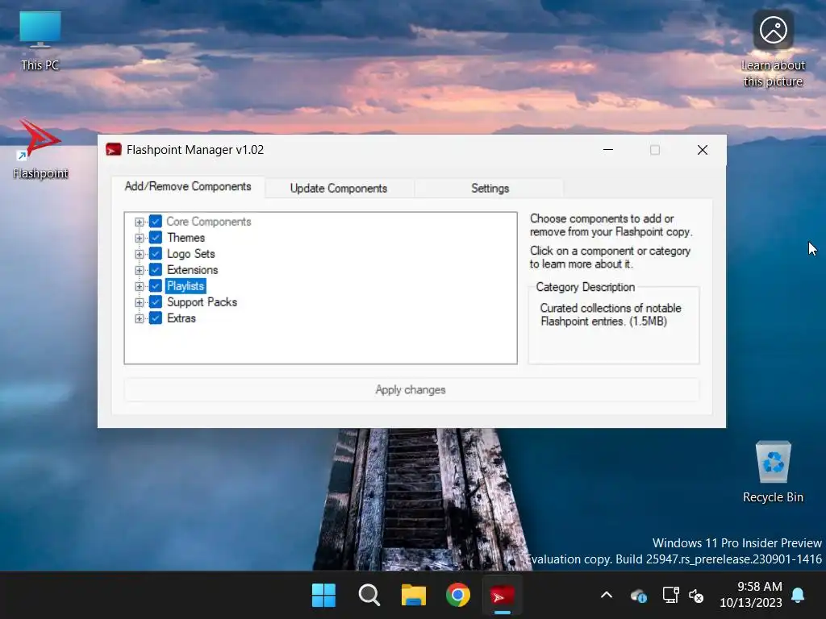Toggle the Logo Sets checkbox

click(156, 254)
